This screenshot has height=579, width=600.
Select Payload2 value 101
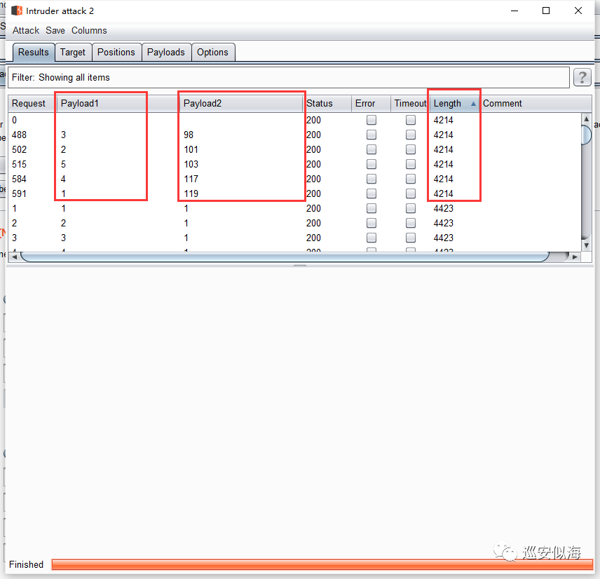[x=191, y=149]
